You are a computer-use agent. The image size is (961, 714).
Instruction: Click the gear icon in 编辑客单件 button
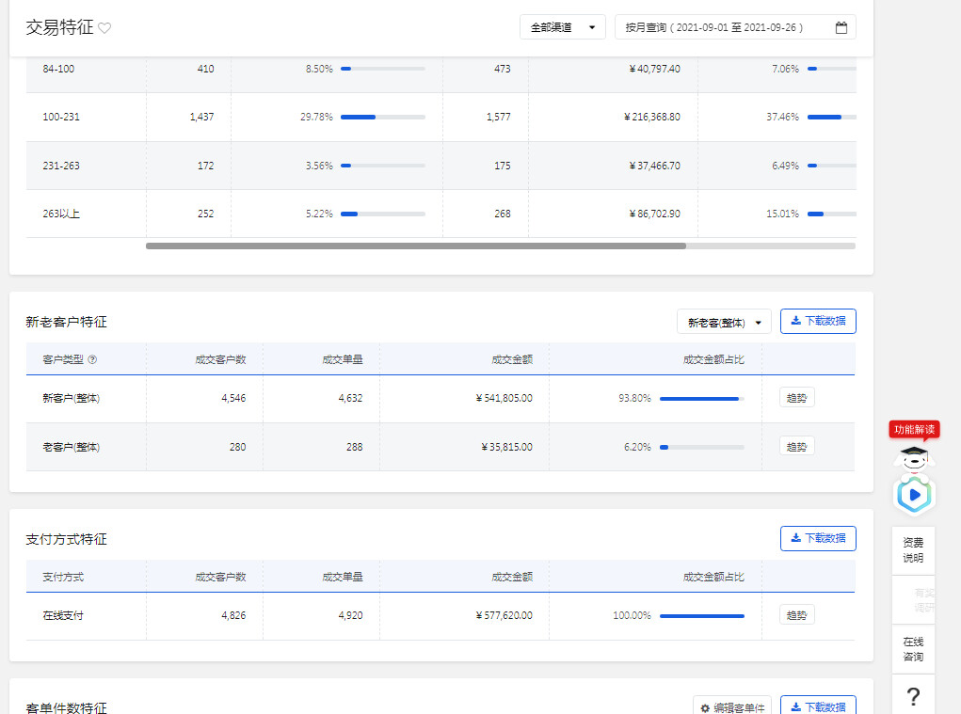pos(705,708)
